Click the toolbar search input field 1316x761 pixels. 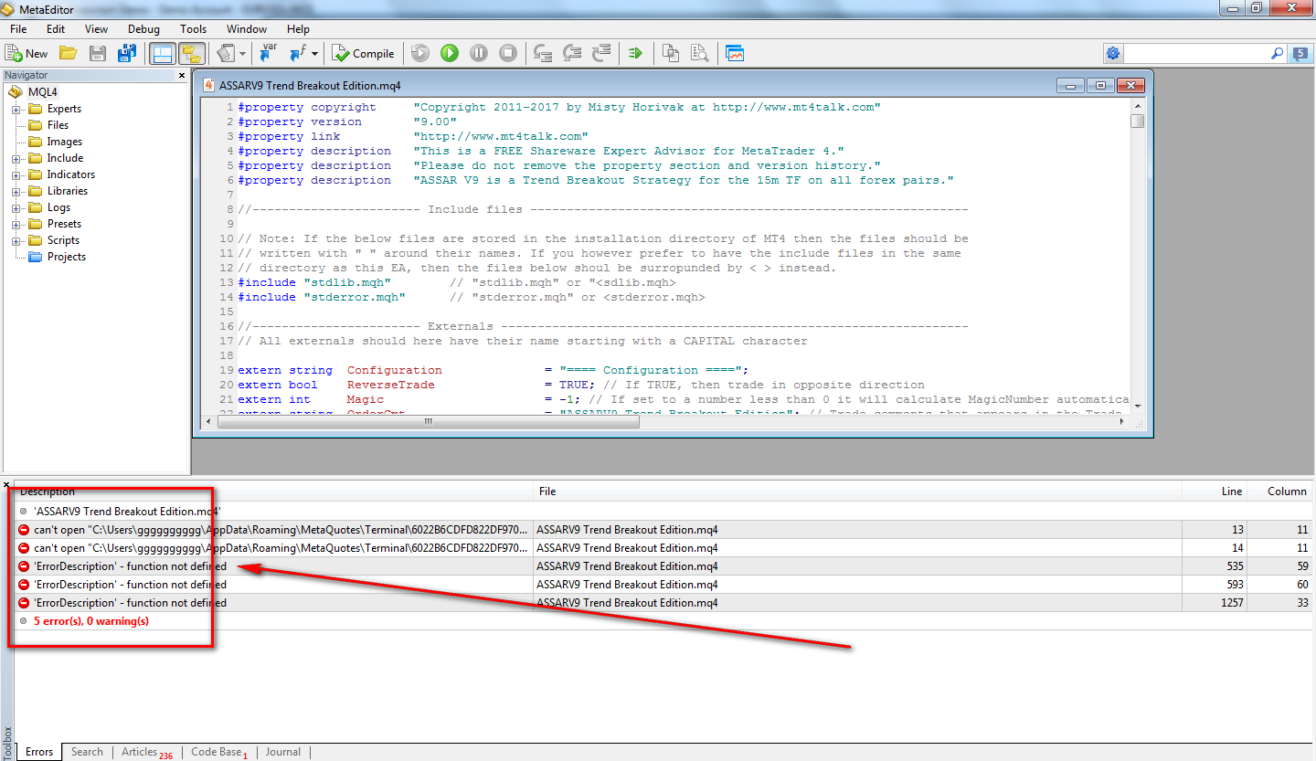(1195, 54)
